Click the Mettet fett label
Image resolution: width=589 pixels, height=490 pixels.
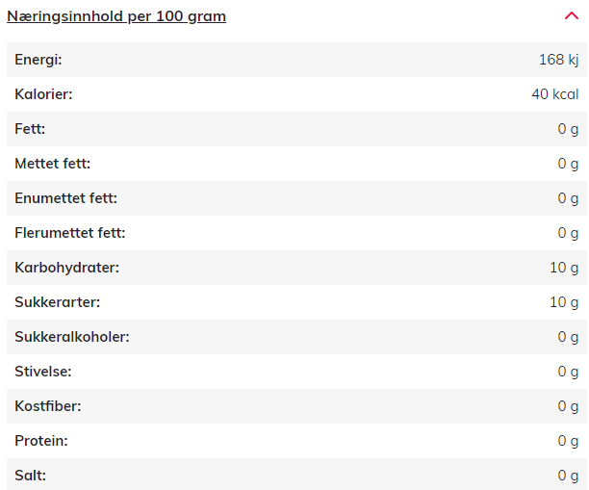tap(53, 164)
